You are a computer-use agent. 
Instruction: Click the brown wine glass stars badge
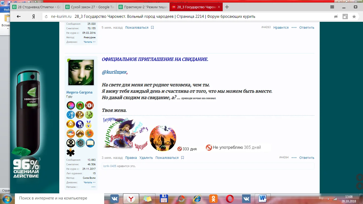[80, 115]
